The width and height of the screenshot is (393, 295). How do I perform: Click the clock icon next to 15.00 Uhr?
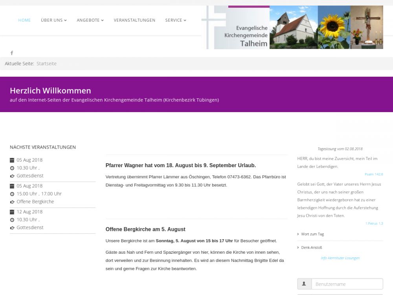coord(12,194)
